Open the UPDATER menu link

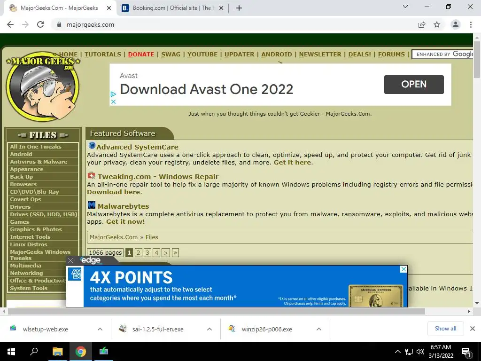pos(239,55)
